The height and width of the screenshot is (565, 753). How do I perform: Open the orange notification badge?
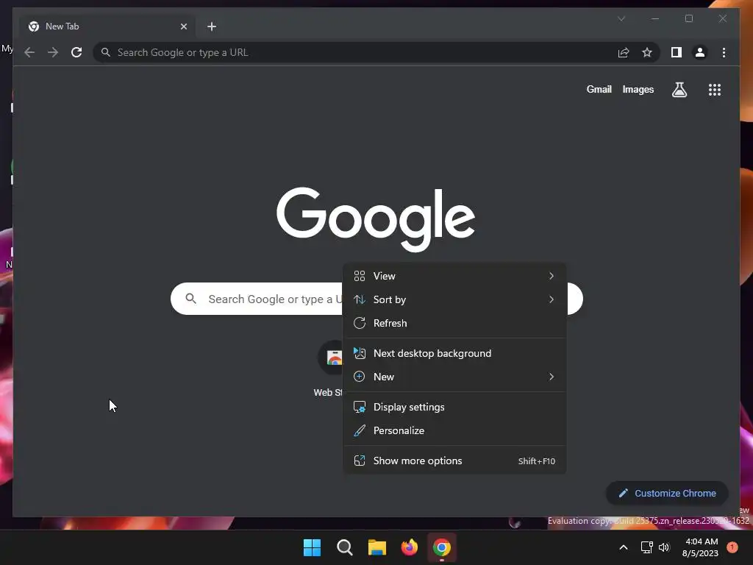tap(732, 547)
